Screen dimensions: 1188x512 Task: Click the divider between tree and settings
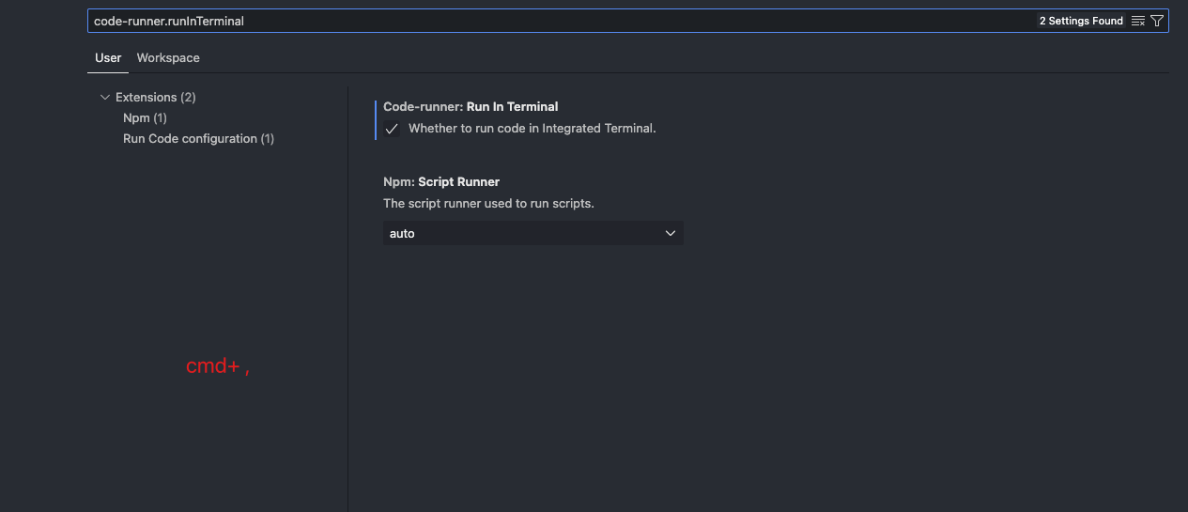coord(347,301)
